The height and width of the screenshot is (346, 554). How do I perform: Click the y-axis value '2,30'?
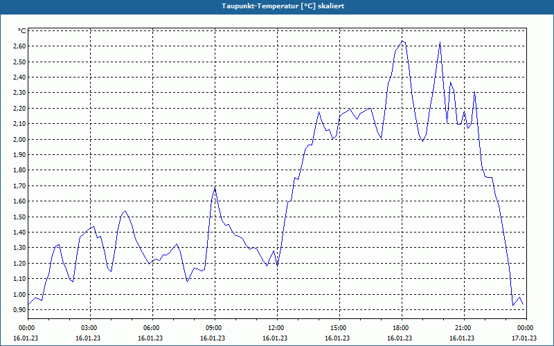[x=20, y=93]
